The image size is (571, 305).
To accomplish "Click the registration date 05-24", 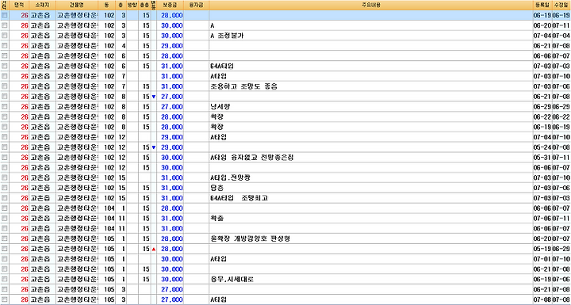I will coord(542,147).
